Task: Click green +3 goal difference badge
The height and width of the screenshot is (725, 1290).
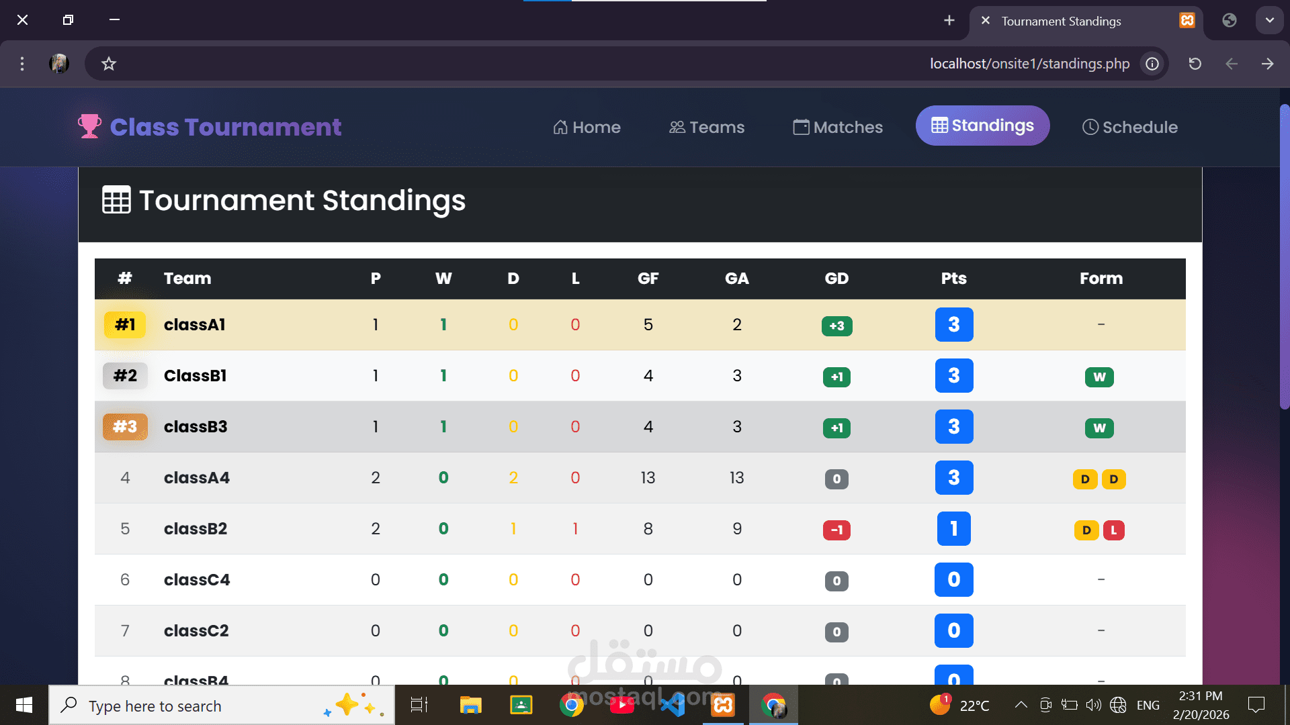Action: click(836, 326)
